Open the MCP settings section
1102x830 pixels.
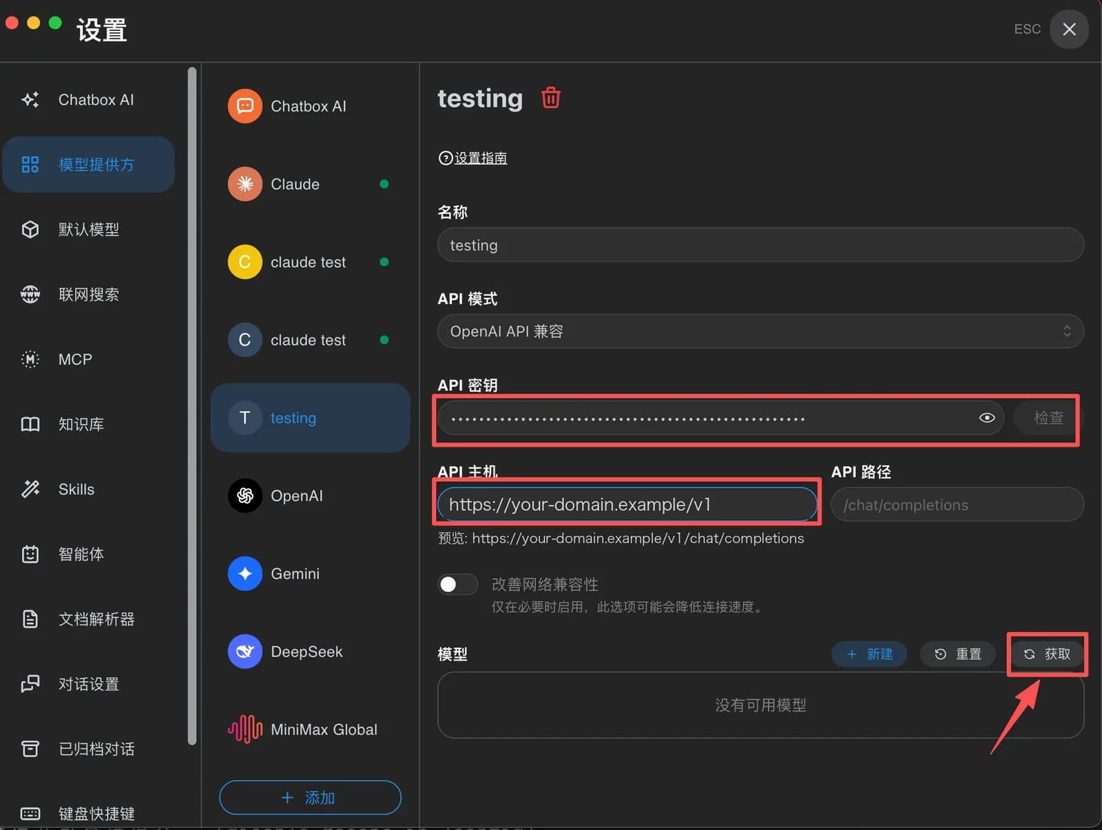click(x=88, y=359)
